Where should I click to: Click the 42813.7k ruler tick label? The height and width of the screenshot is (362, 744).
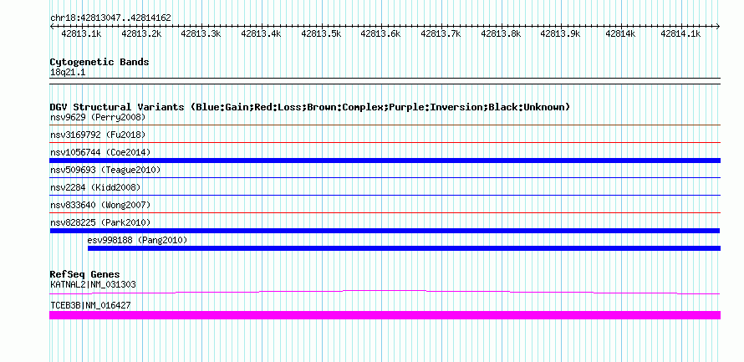[441, 33]
